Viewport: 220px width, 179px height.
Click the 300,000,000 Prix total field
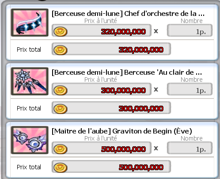pos(111,108)
